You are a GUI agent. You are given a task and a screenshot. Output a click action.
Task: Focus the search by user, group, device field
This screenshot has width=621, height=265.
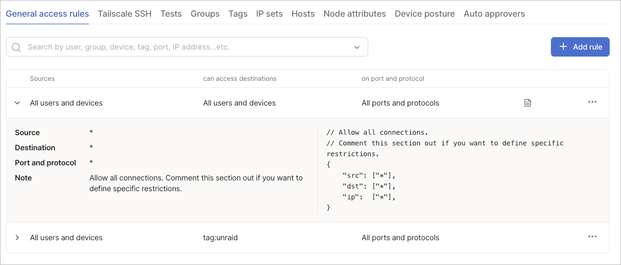(x=187, y=47)
